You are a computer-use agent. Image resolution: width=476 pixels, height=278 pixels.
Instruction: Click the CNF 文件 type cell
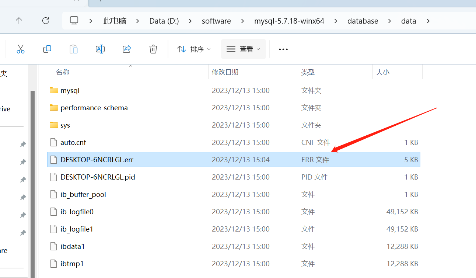315,142
